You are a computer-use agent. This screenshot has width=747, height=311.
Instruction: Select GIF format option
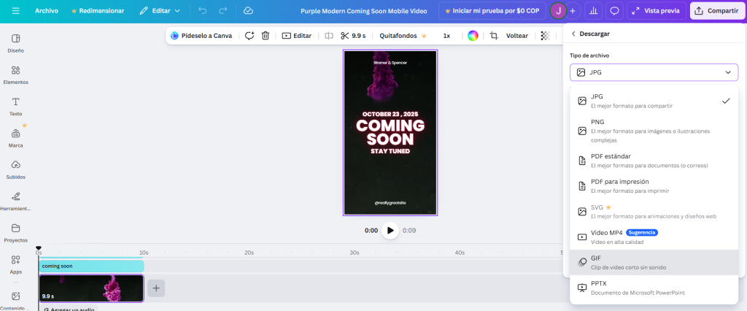(x=654, y=262)
